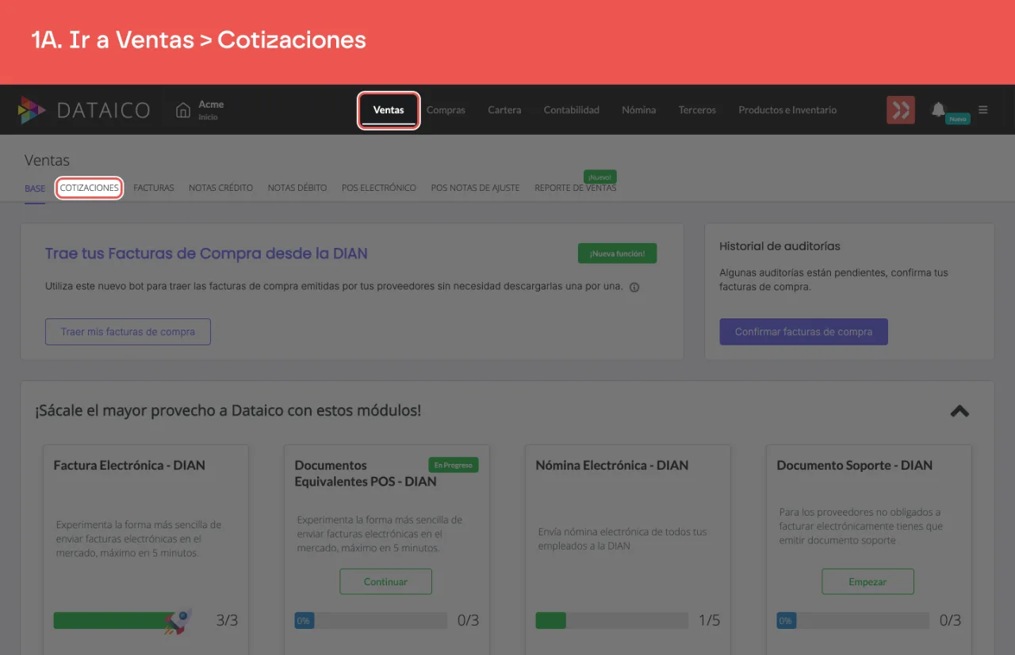Click info icon next to DIAN description
Screen dimensions: 1015x655
point(634,288)
